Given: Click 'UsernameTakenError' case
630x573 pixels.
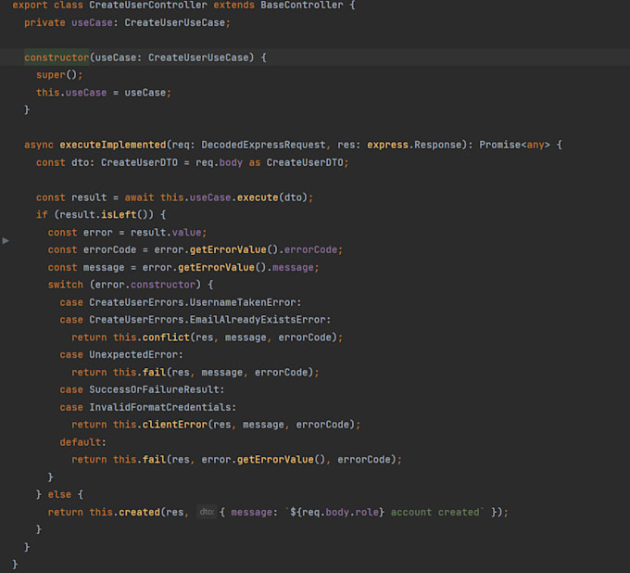Looking at the screenshot, I should 243,302.
